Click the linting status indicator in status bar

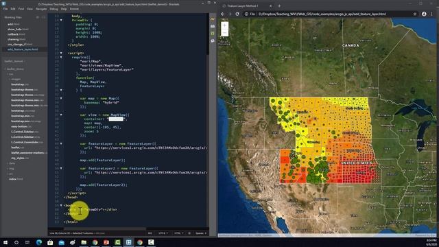[189, 233]
